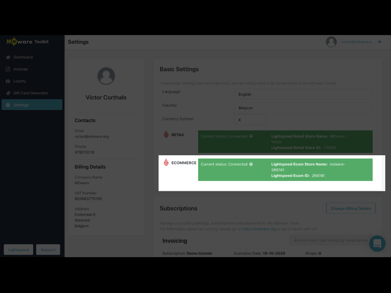This screenshot has width=391, height=293.
Task: Click the victor@mdware.o... account link
Action: point(357,42)
